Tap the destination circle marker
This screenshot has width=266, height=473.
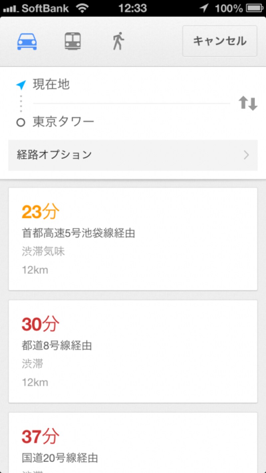[x=21, y=123]
